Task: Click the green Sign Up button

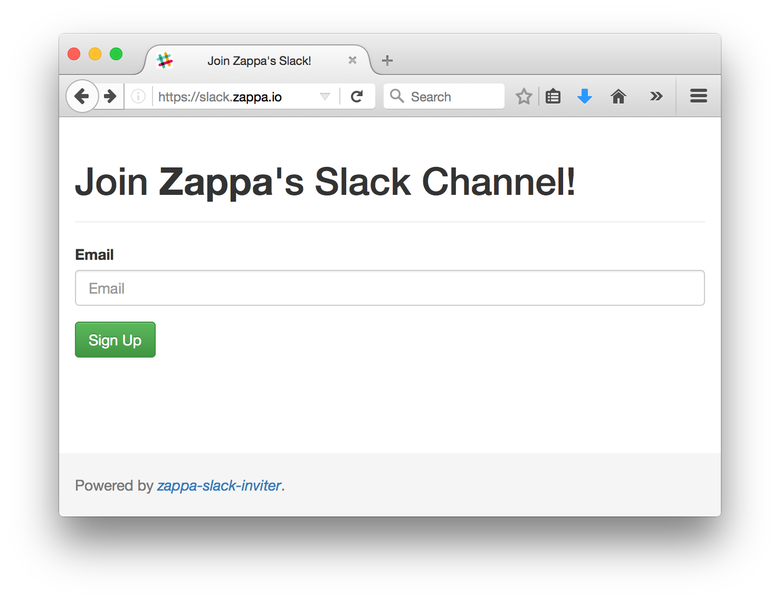Action: (x=115, y=340)
